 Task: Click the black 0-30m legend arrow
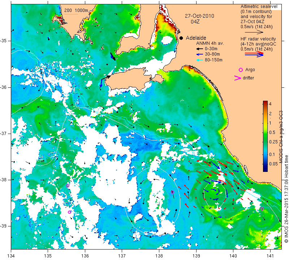[x=200, y=49]
